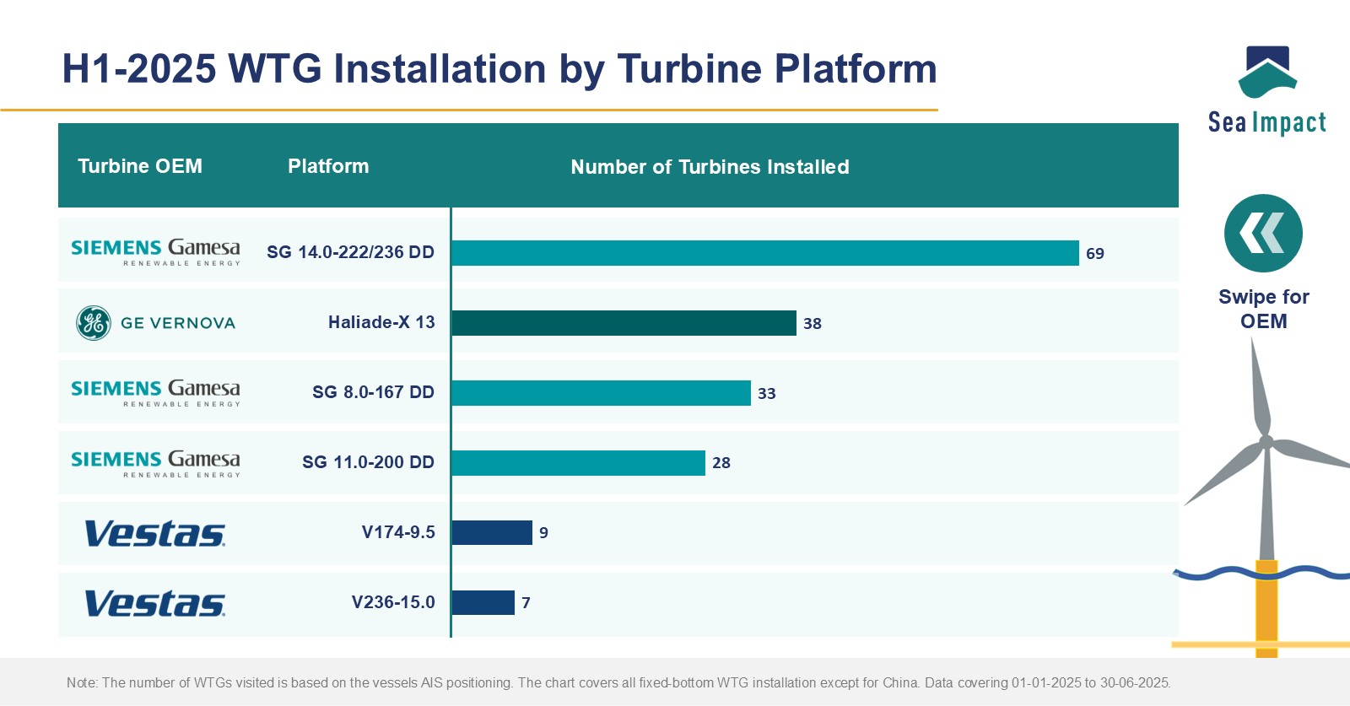The width and height of the screenshot is (1350, 706).
Task: Click the 'SG 8.0-167 DD' platform label
Action: pos(373,392)
